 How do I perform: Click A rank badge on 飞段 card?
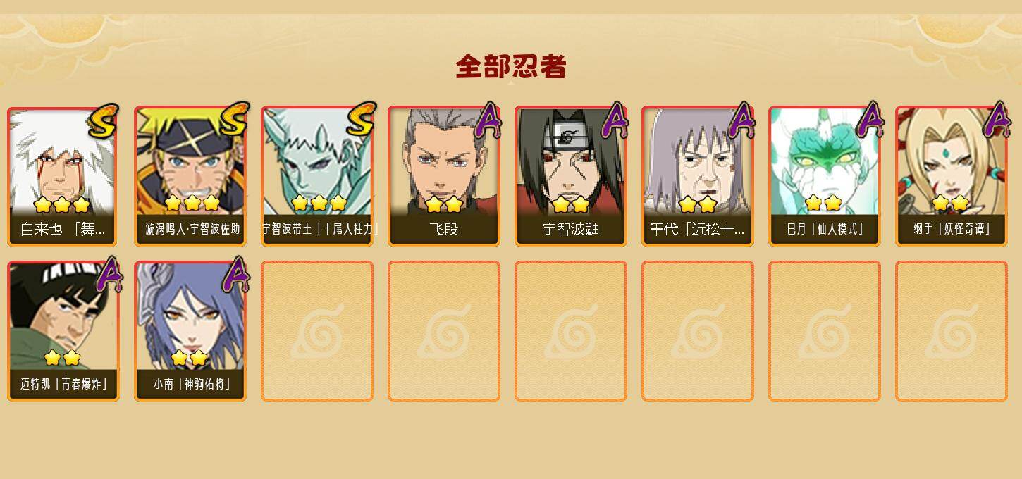coord(488,120)
